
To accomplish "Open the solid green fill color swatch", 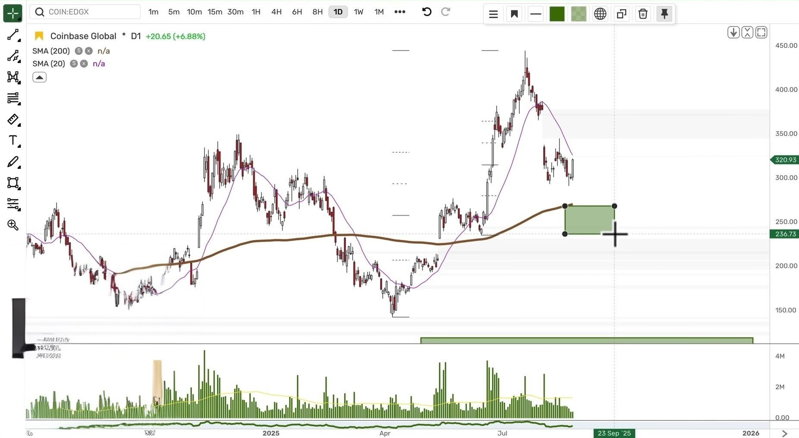I will pyautogui.click(x=557, y=14).
